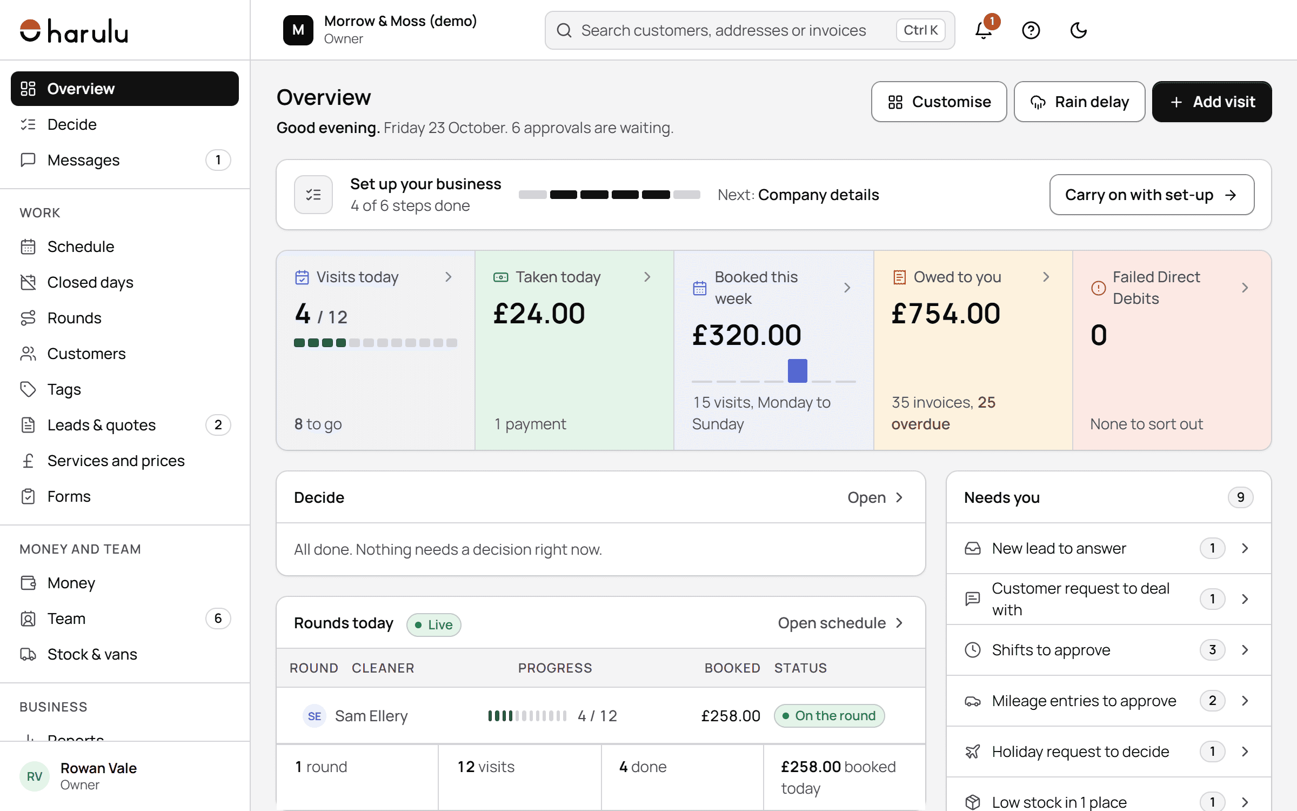Click the Rowan Vale avatar
Image resolution: width=1297 pixels, height=811 pixels.
(35, 776)
